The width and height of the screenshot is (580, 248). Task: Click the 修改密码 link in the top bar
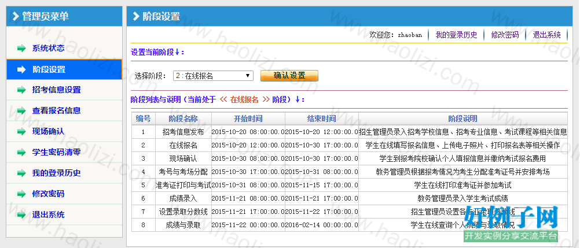(505, 35)
